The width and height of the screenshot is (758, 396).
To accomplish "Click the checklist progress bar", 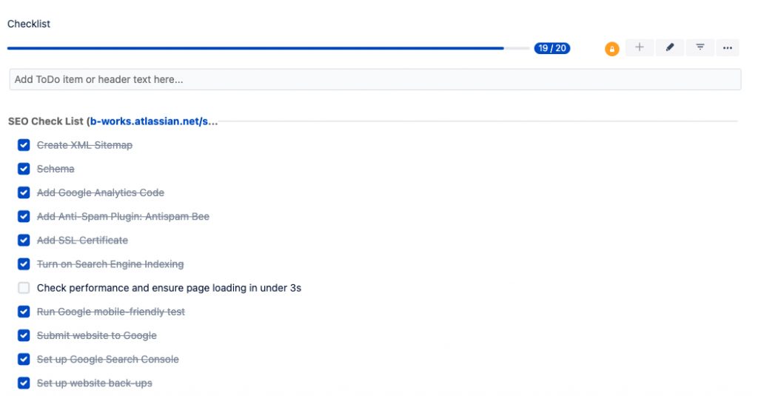I will click(268, 48).
